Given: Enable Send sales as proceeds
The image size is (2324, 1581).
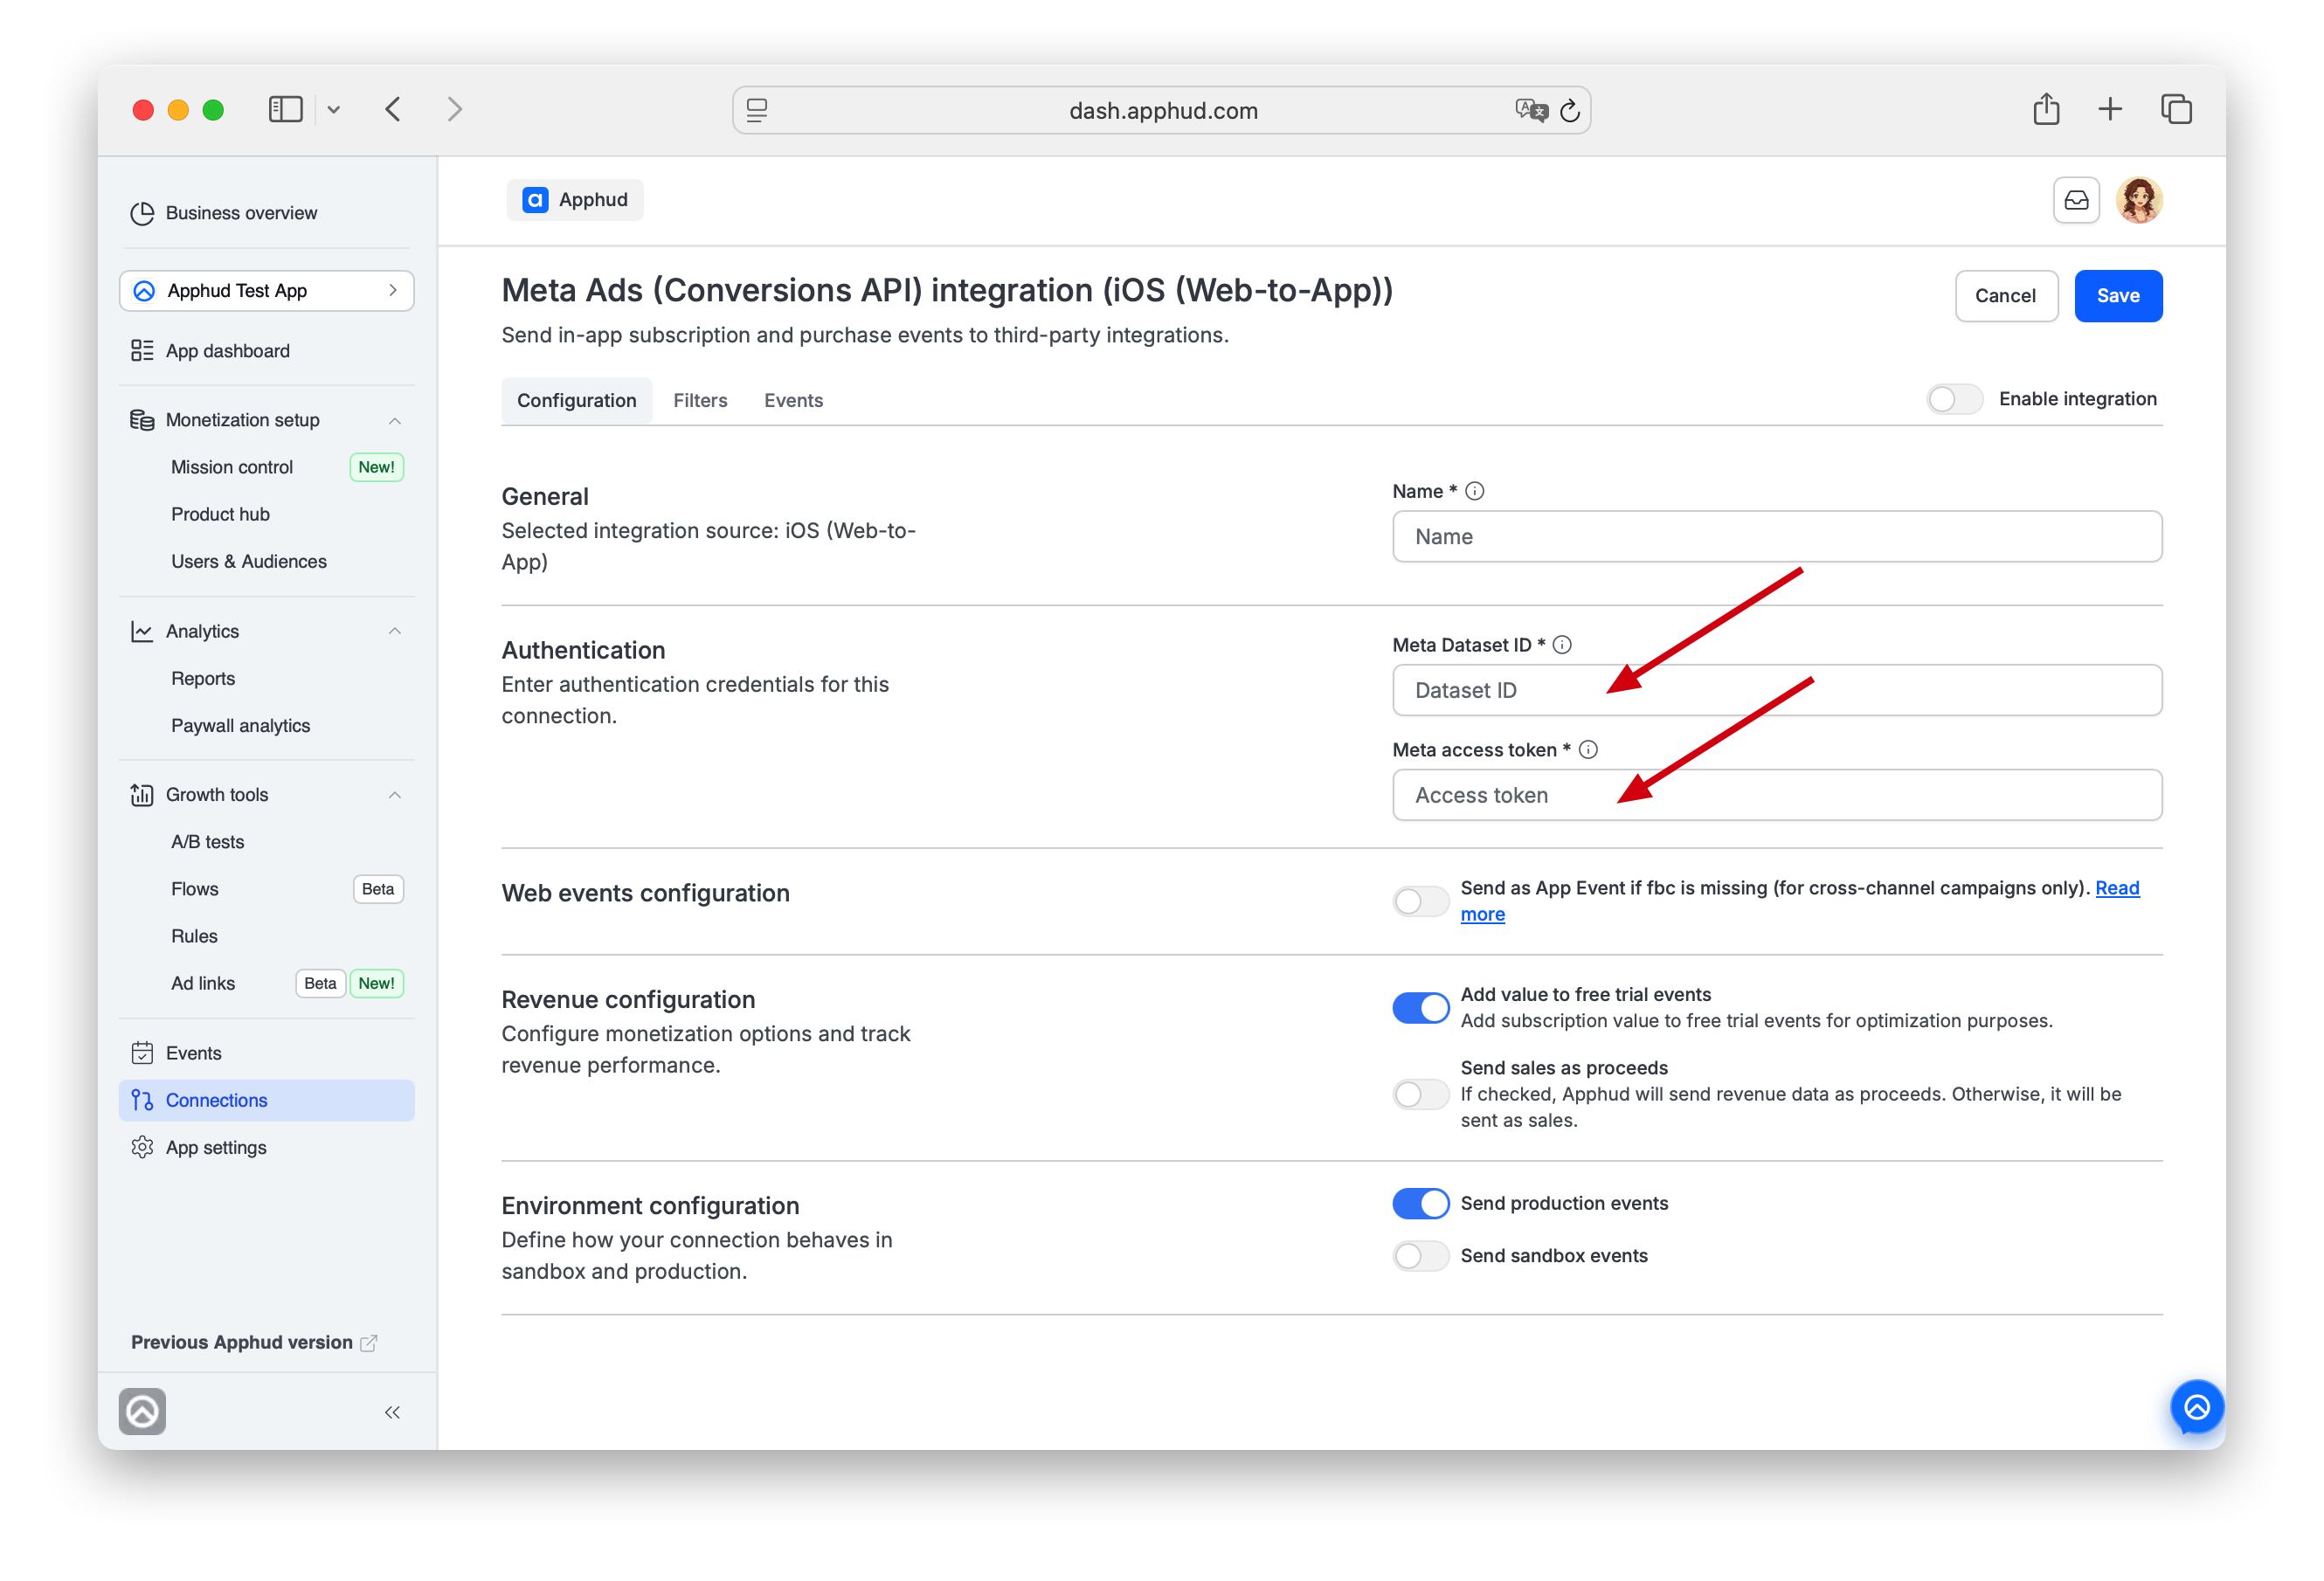Looking at the screenshot, I should tap(1420, 1094).
